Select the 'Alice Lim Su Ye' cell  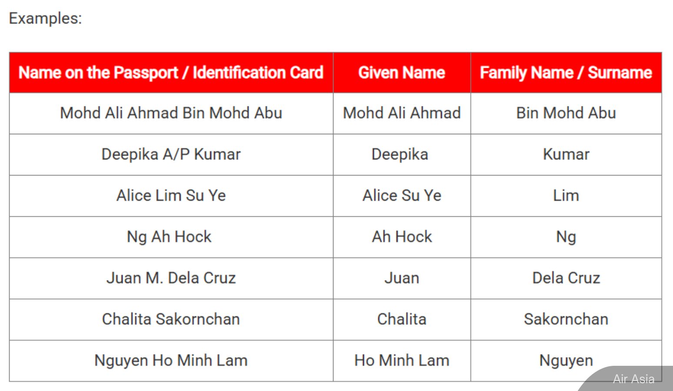(171, 196)
